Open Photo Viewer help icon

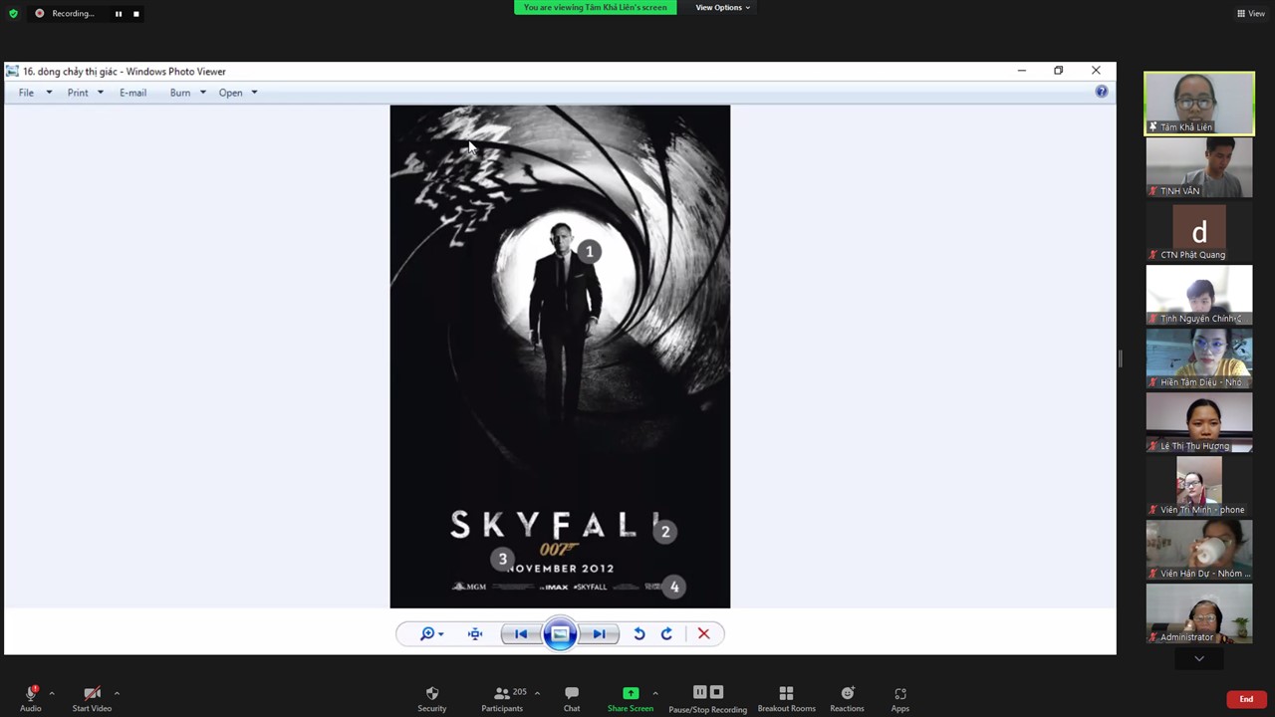[x=1102, y=92]
